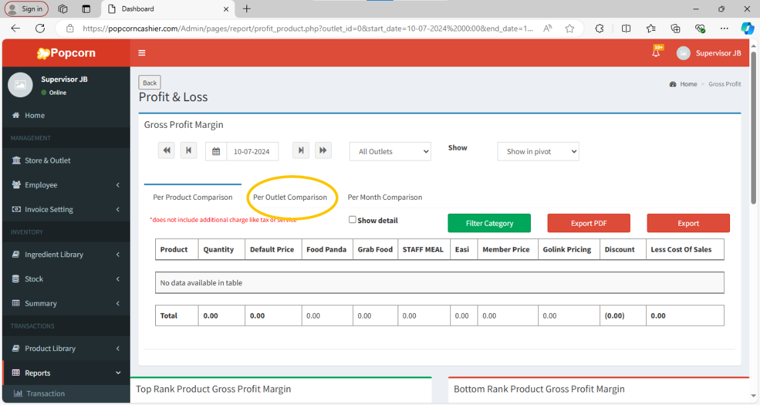
Task: Switch to the Per Month Comparison tab
Action: (385, 197)
